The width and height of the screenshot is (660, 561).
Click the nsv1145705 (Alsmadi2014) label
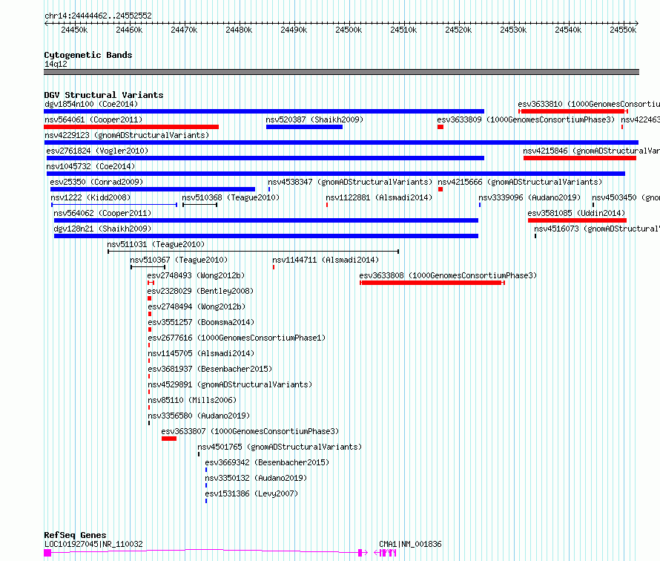click(x=201, y=353)
